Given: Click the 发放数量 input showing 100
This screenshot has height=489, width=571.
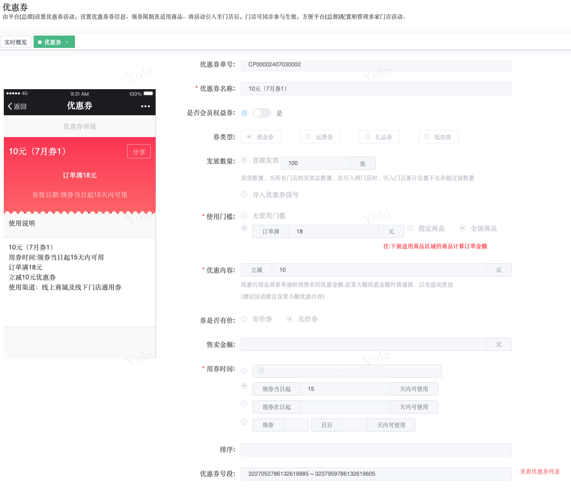Looking at the screenshot, I should click(315, 163).
